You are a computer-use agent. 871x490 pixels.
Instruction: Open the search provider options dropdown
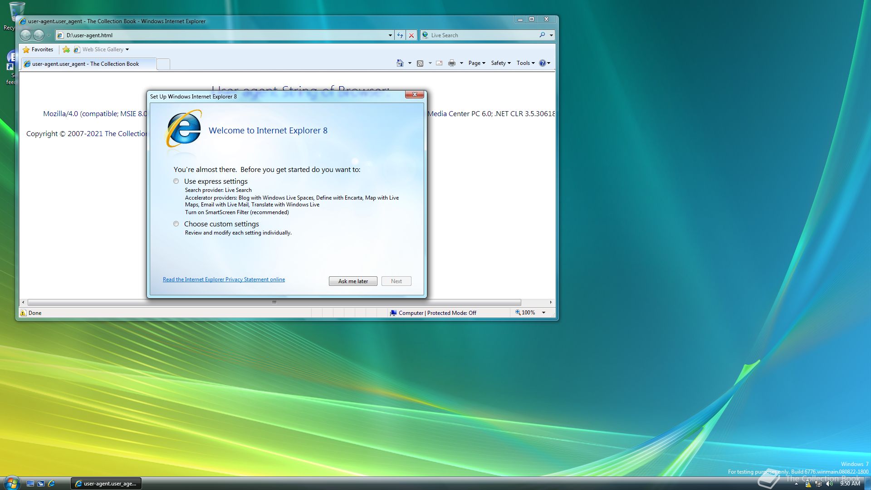(x=551, y=35)
